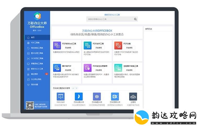Click 开始使用 under 全能图片转换工具

(129, 70)
